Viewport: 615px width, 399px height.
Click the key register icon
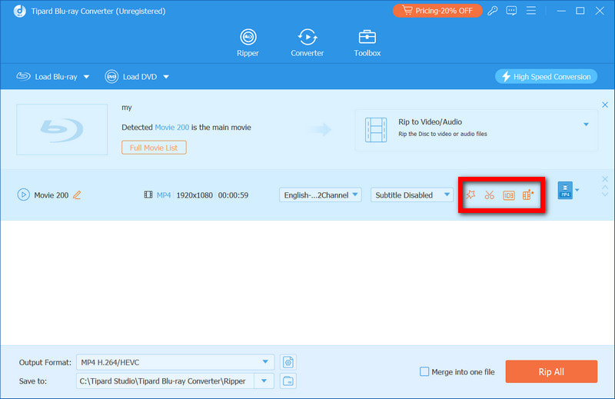[493, 11]
